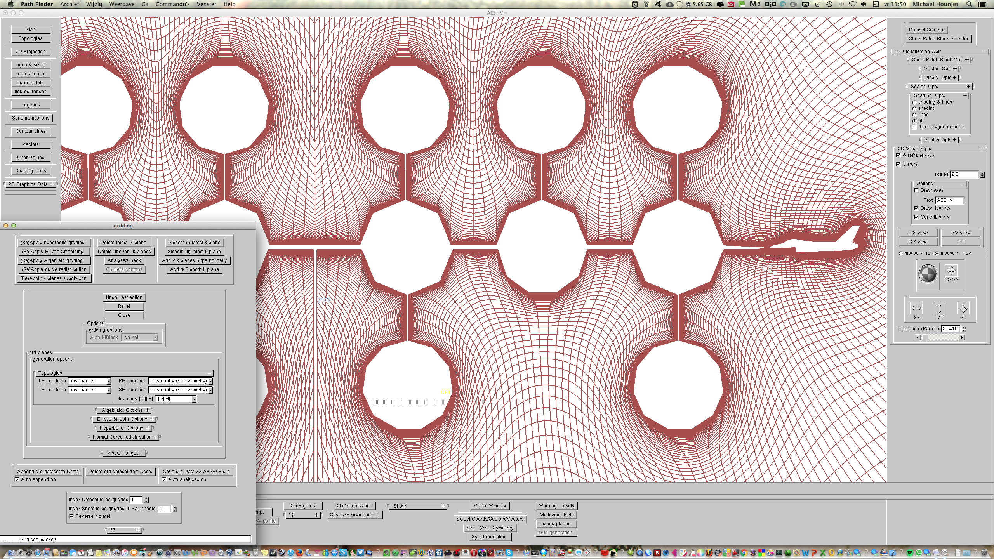
Task: Expand 2D Graphics Opts
Action: [31, 184]
